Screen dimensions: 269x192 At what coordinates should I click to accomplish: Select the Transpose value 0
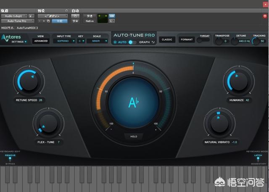225,41
